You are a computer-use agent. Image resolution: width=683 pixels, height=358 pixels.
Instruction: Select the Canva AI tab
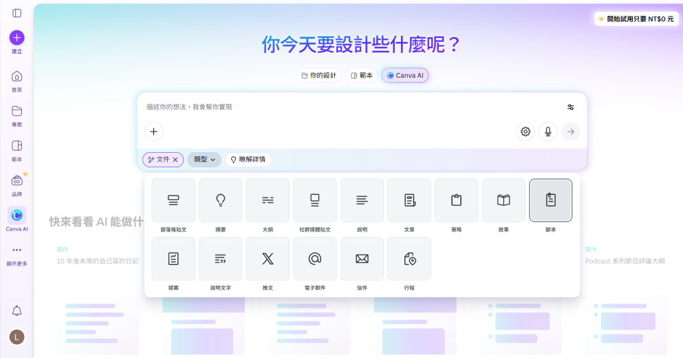click(x=405, y=76)
